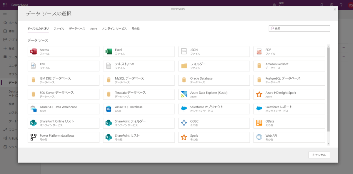The image size is (353, 174).
Task: Select the Access data source icon
Action: [x=34, y=52]
